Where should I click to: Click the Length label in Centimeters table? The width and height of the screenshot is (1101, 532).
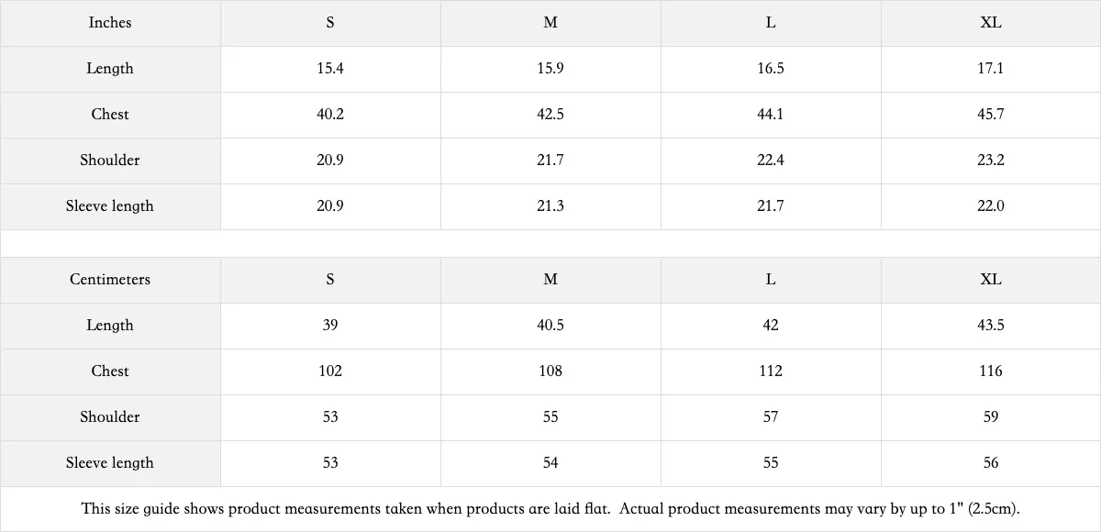tap(110, 326)
